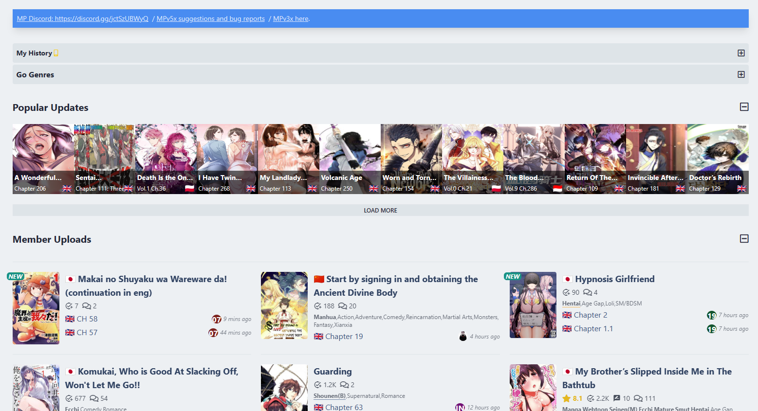Open the MP Discord invite link

(x=82, y=18)
